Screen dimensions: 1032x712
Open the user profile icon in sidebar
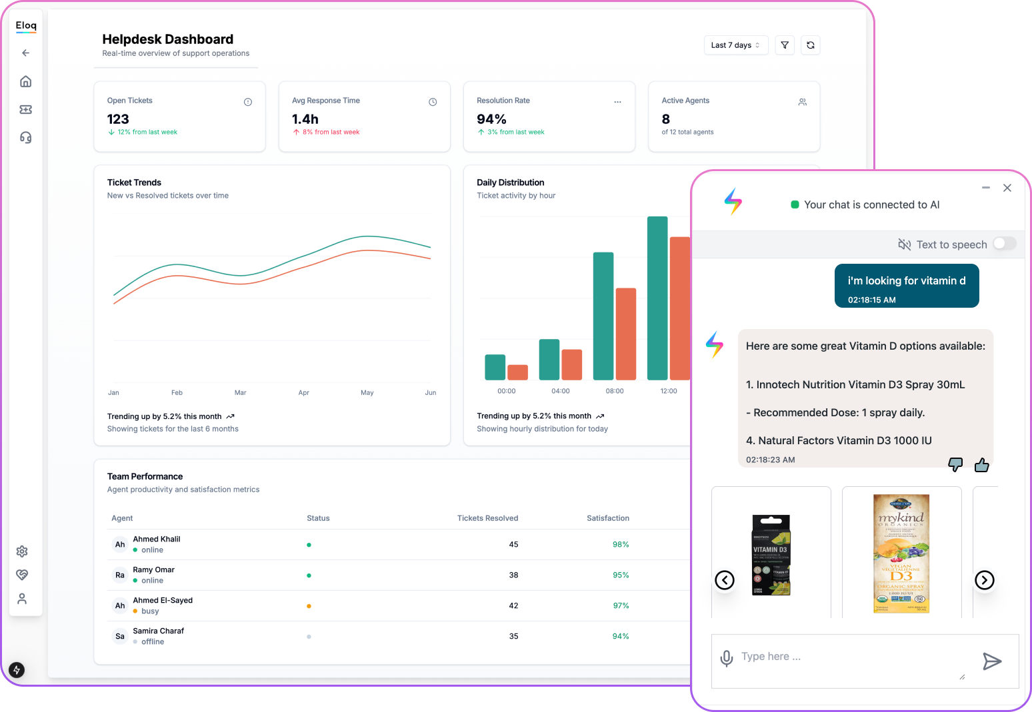pos(22,599)
